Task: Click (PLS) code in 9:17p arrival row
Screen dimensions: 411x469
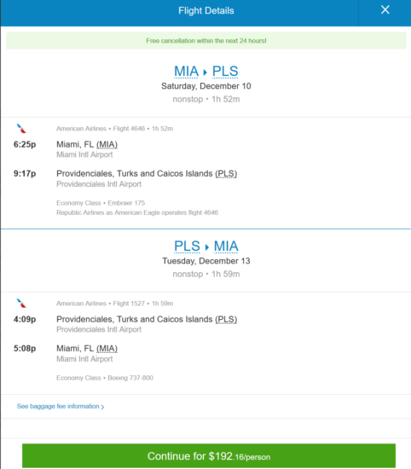Action: click(x=226, y=174)
